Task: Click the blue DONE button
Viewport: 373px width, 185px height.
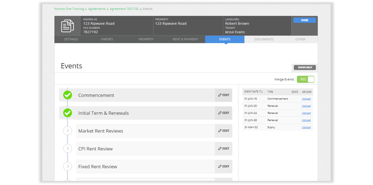Action: [304, 20]
